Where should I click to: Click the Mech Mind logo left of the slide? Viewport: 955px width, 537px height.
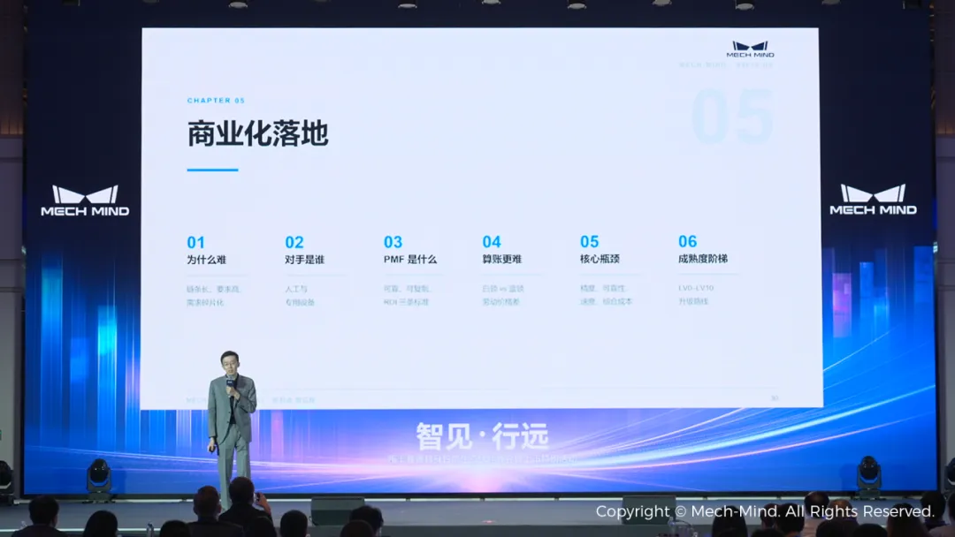pyautogui.click(x=85, y=200)
